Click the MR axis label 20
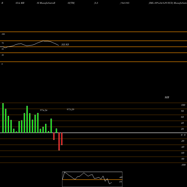 [183, 129]
